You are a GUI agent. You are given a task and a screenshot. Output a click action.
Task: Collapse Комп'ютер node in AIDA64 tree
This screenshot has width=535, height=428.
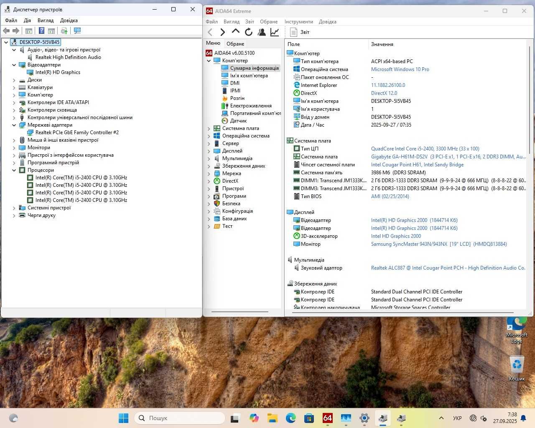click(209, 61)
